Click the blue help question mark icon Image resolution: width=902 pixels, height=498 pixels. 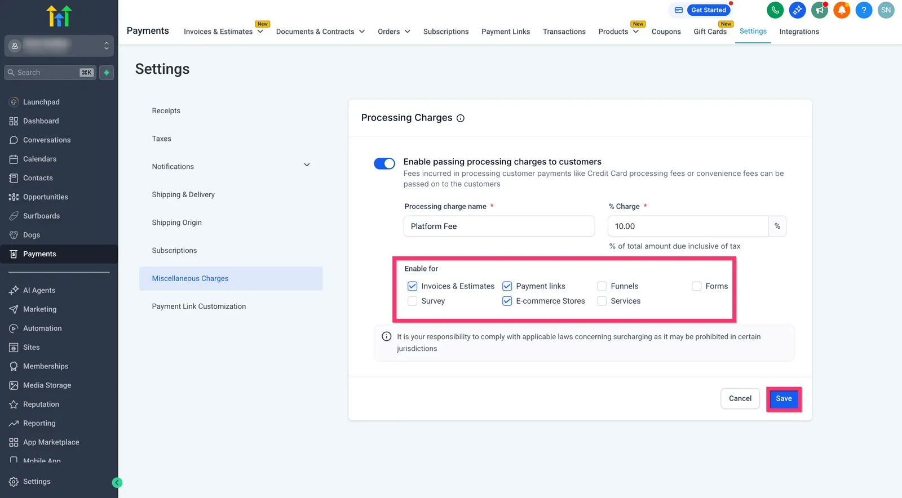coord(864,10)
